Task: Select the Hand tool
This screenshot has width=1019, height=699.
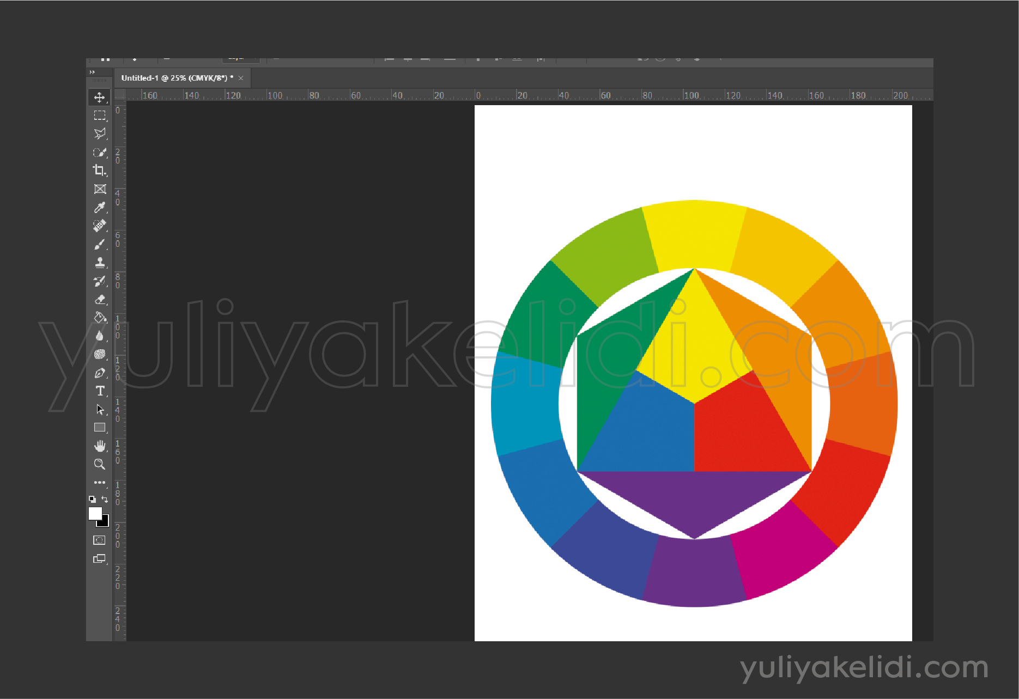Action: 99,446
